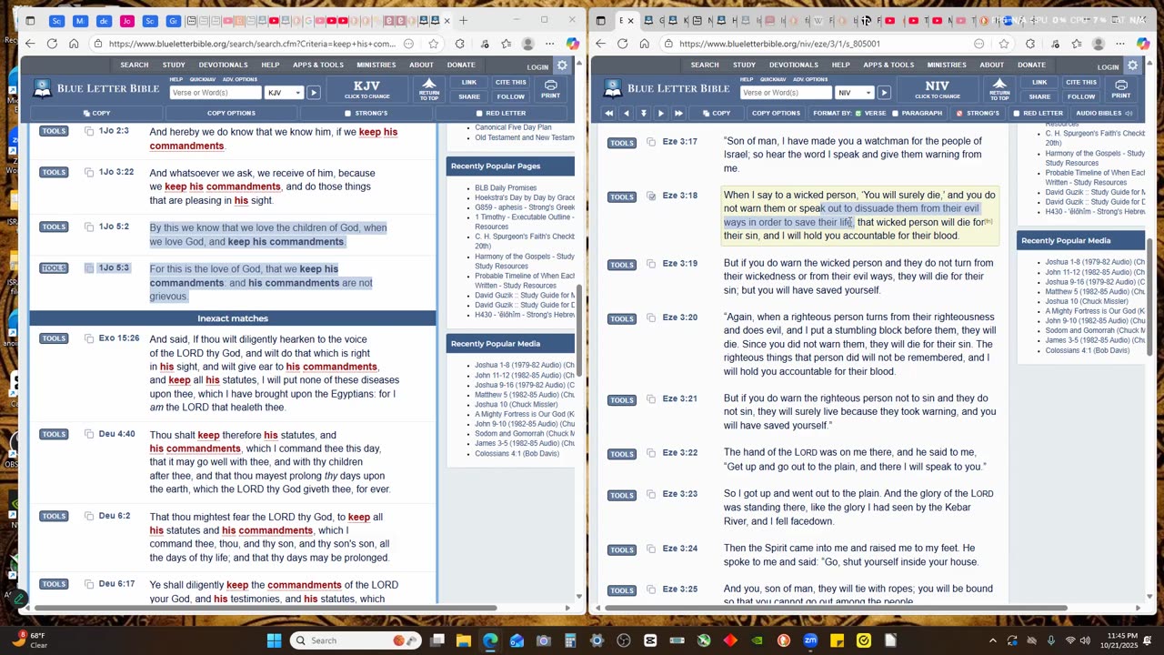The width and height of the screenshot is (1164, 655).
Task: Click KJV click-to-change version box
Action: coord(366,88)
